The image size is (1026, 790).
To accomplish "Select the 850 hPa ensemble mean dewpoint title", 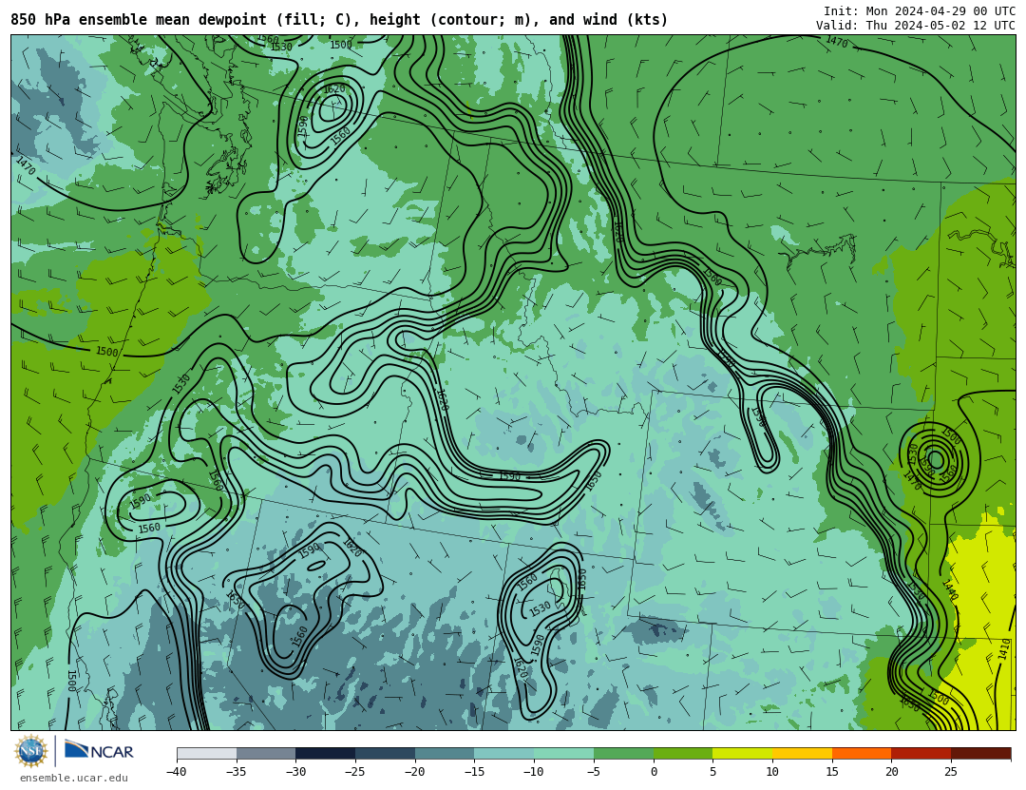I will (339, 20).
